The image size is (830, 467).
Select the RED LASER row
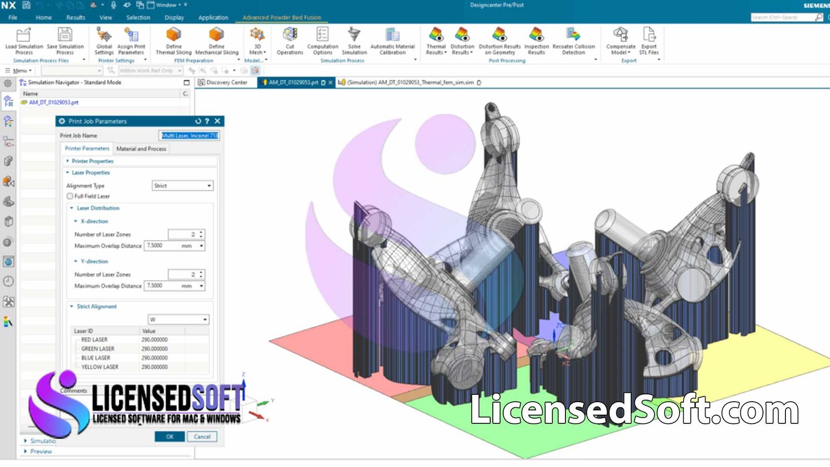pyautogui.click(x=139, y=340)
